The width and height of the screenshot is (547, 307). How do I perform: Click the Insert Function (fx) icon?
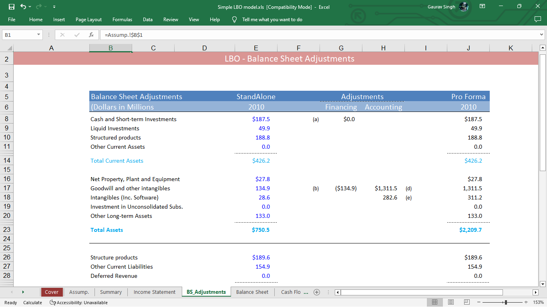(x=91, y=34)
